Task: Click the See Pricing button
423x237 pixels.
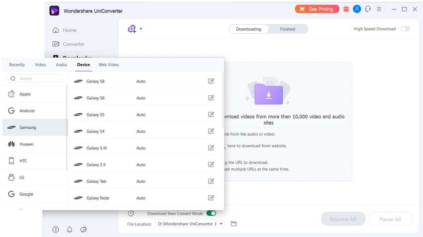Action: coord(317,9)
